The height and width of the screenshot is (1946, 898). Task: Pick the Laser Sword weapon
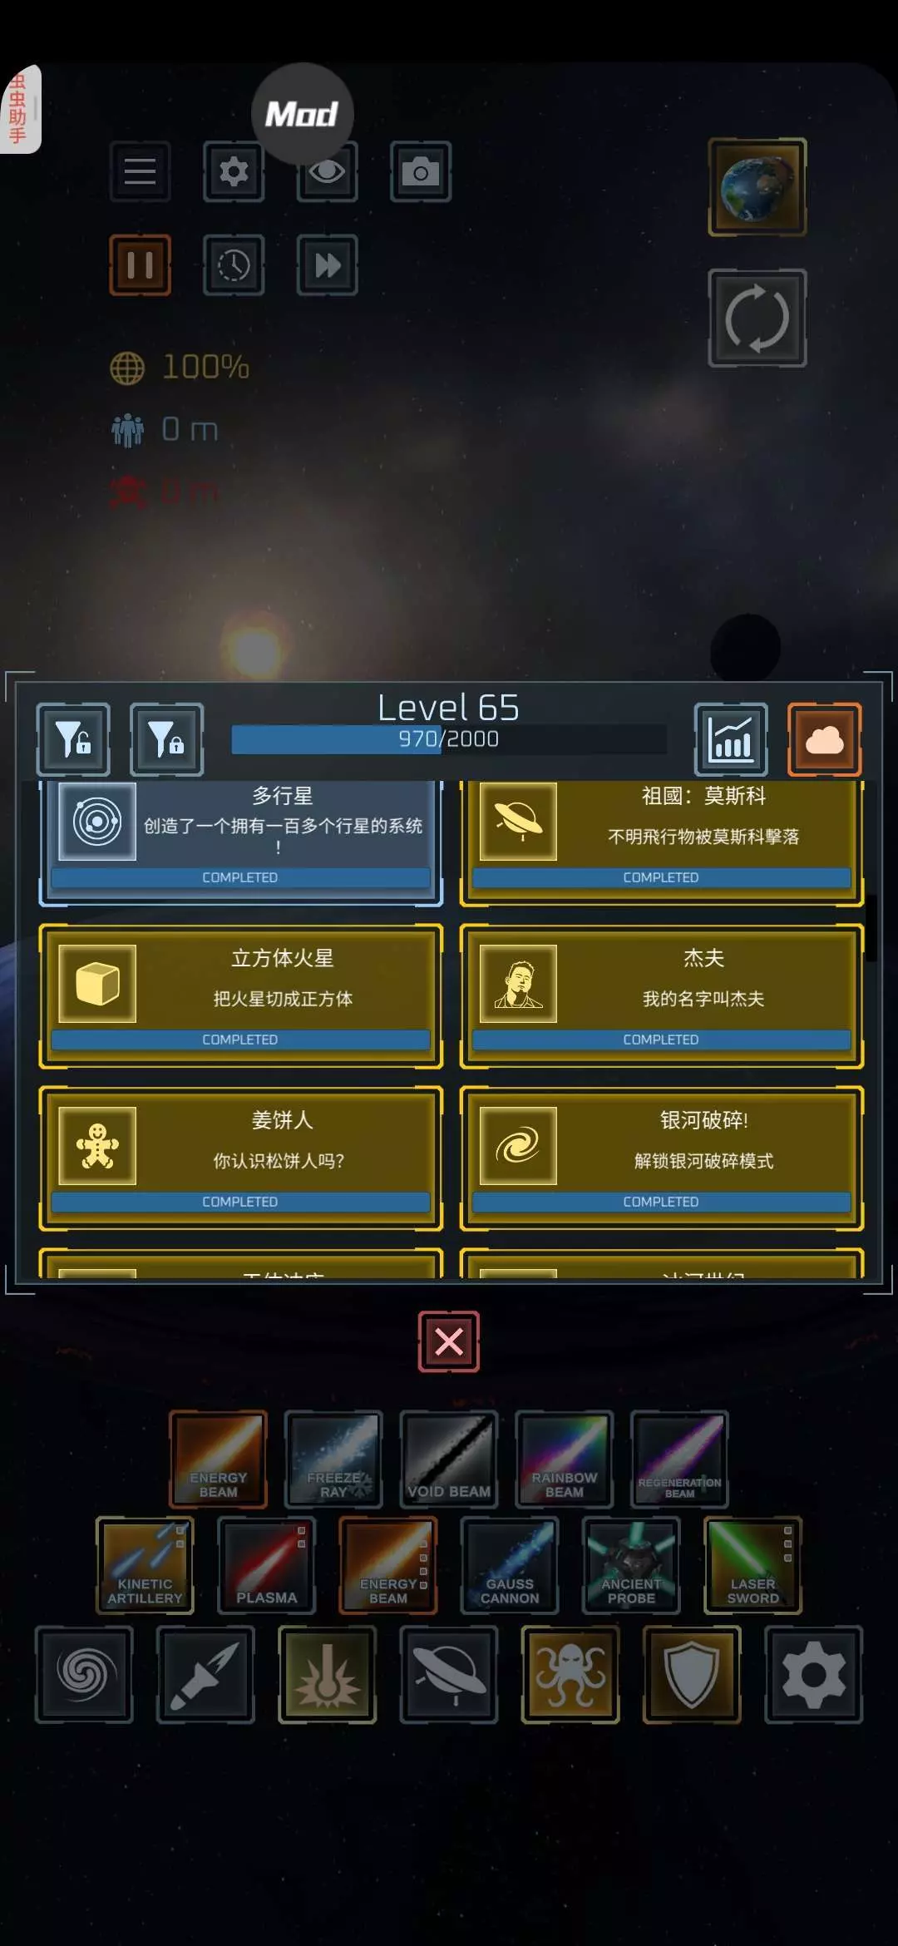coord(752,1566)
